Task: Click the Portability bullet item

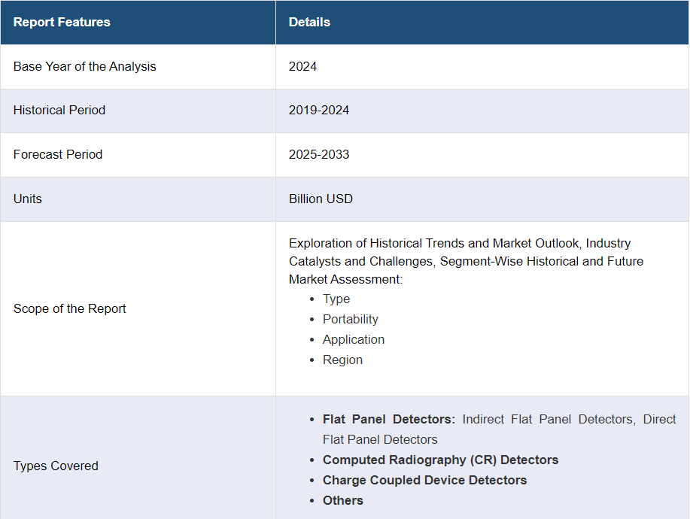Action: (350, 319)
